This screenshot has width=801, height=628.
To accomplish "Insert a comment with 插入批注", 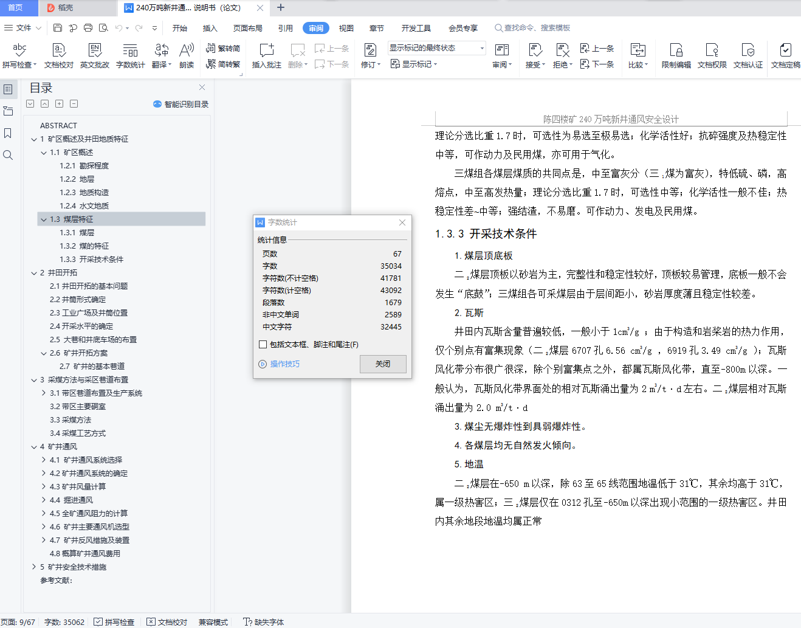I will tap(267, 55).
